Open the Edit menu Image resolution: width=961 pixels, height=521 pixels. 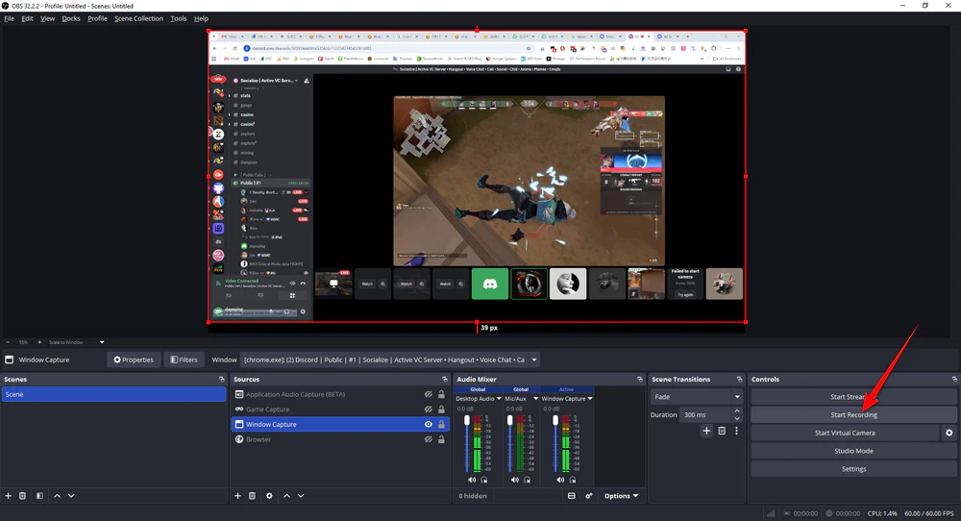pyautogui.click(x=28, y=18)
